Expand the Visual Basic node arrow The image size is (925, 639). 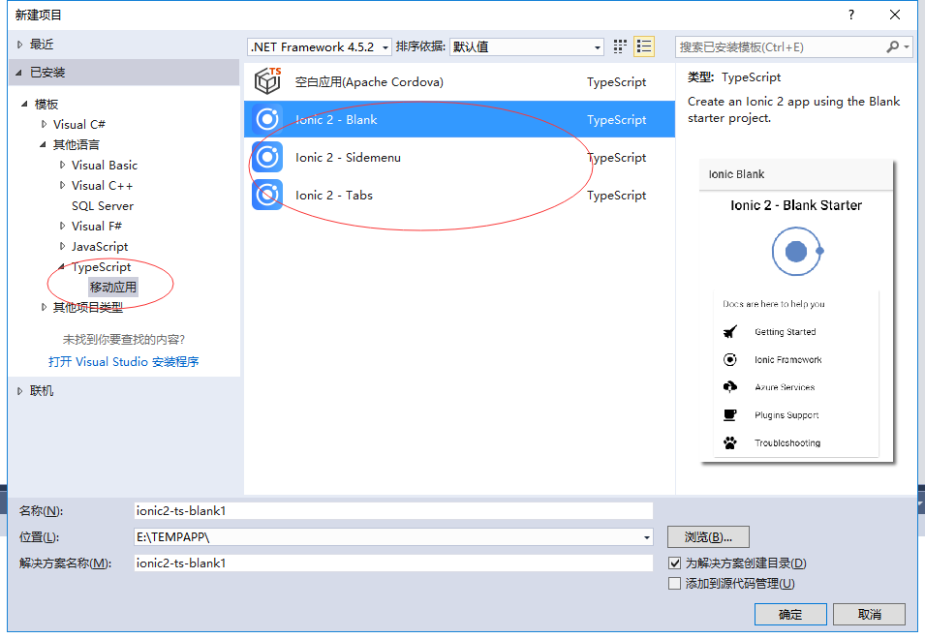62,165
